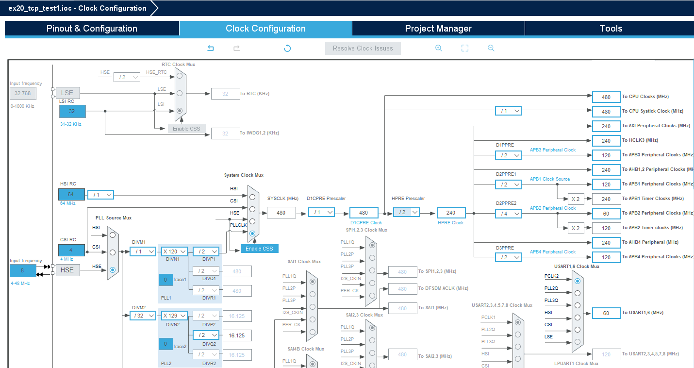Click the LSE source block
This screenshot has height=368, width=694.
click(x=67, y=93)
